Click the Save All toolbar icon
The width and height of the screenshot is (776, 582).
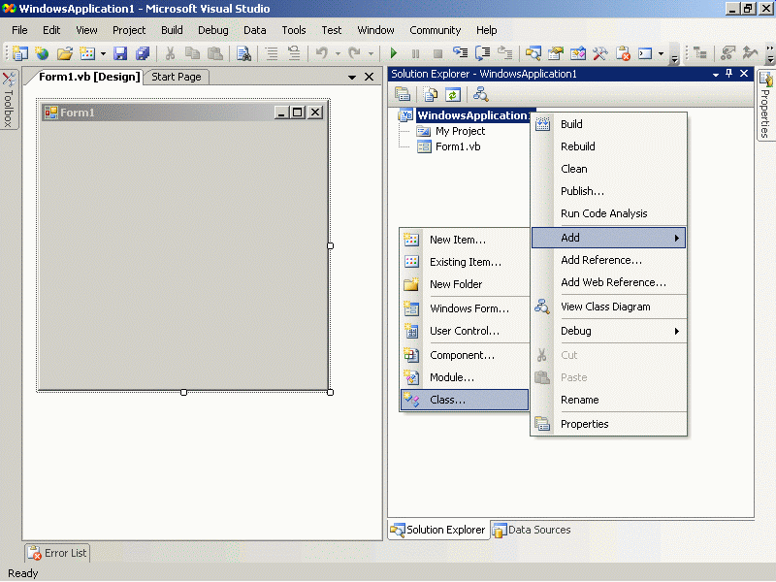(x=143, y=53)
